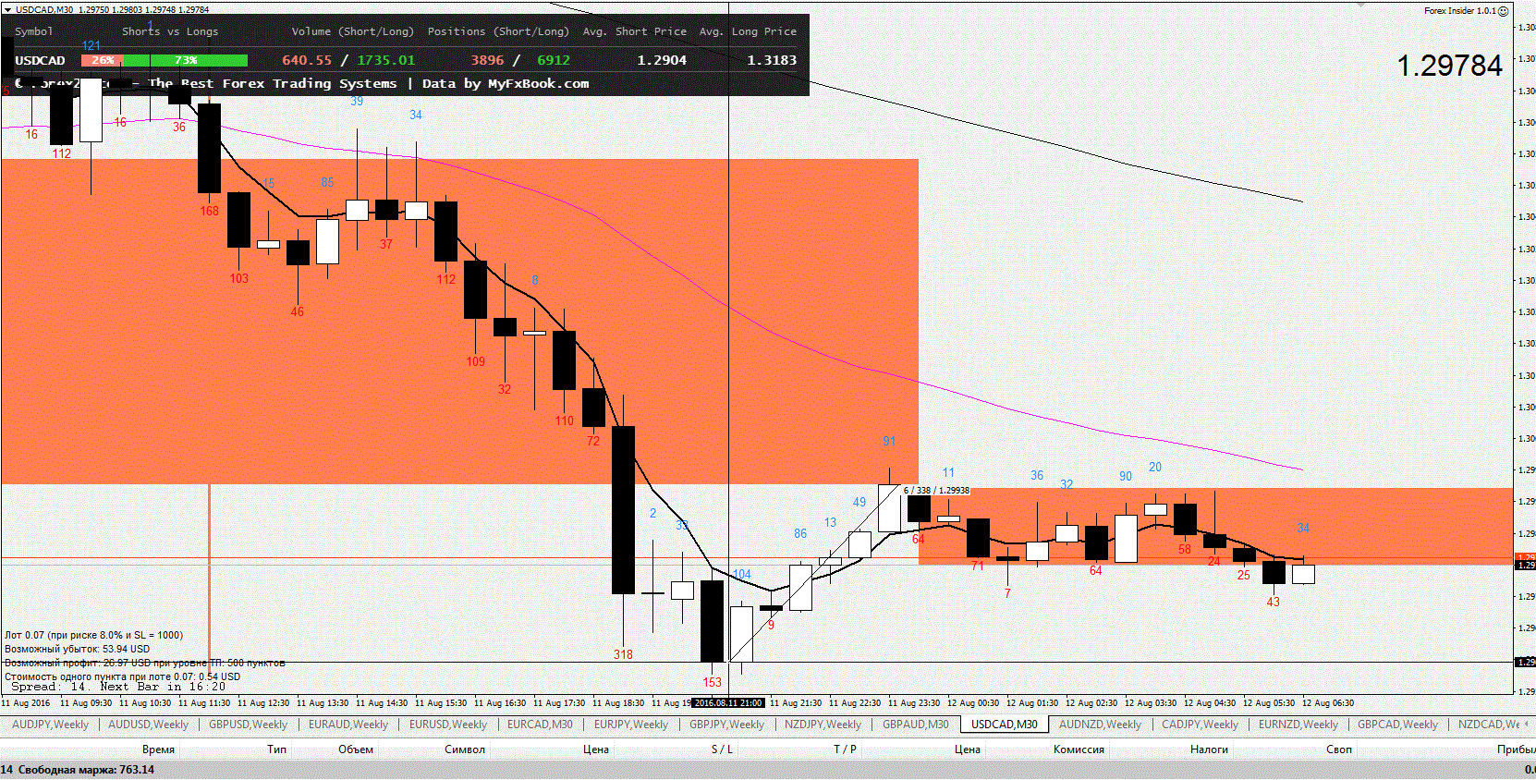
Task: Click the Лот 0.07 risk info line
Action: tap(93, 635)
